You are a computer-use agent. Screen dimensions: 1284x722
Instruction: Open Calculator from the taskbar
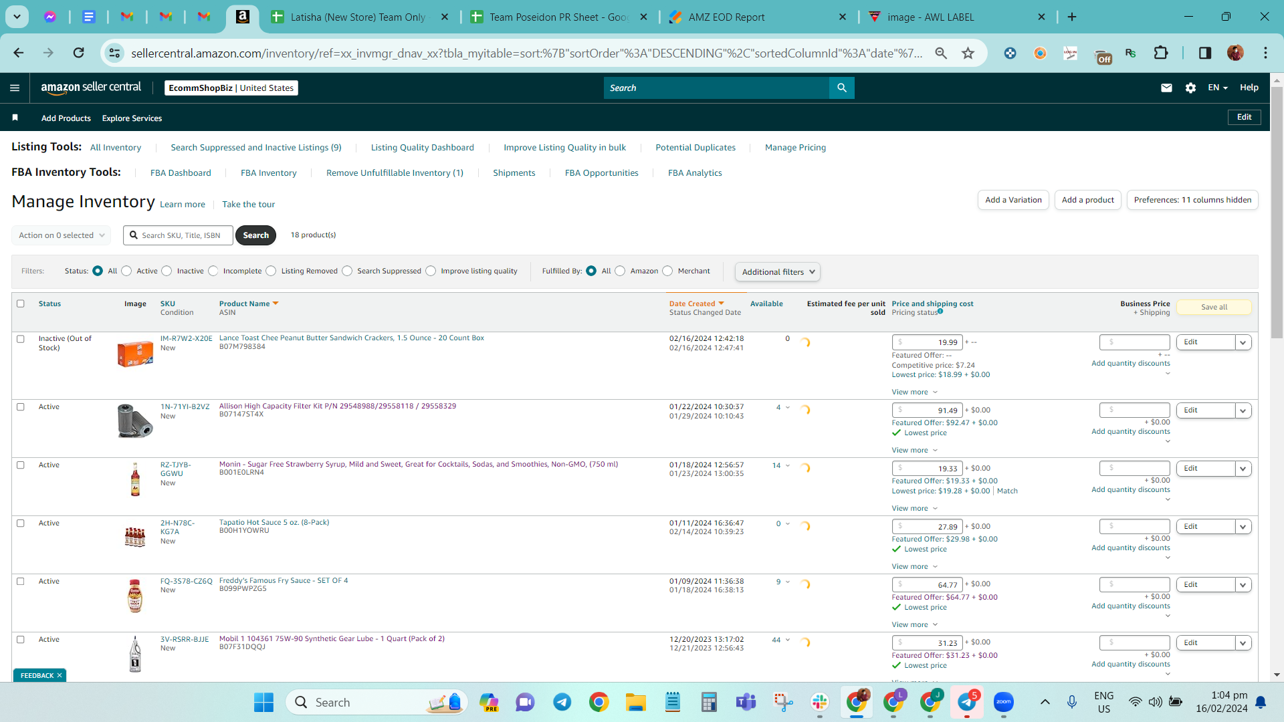709,702
